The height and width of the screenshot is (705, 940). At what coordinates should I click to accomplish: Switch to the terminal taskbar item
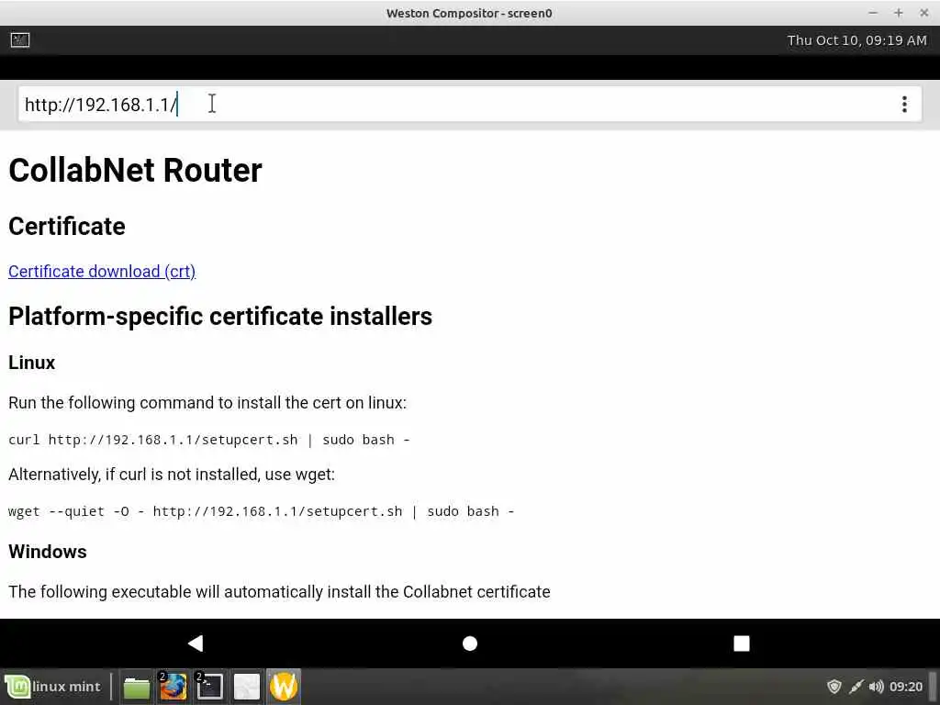point(210,687)
